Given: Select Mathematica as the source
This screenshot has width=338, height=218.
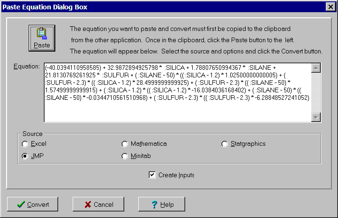Looking at the screenshot, I should 125,144.
